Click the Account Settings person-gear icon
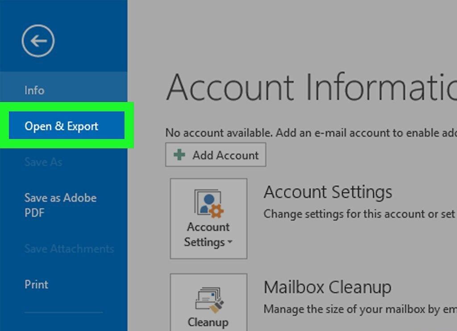The height and width of the screenshot is (331, 457). pos(209,204)
